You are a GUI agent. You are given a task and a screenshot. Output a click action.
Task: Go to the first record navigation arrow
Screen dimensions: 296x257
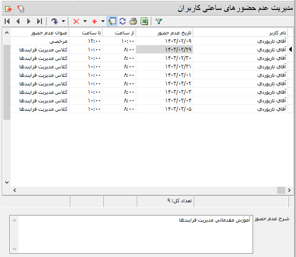[7, 21]
